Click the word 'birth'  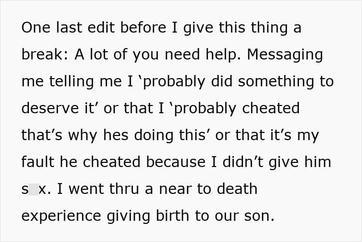tap(172, 216)
